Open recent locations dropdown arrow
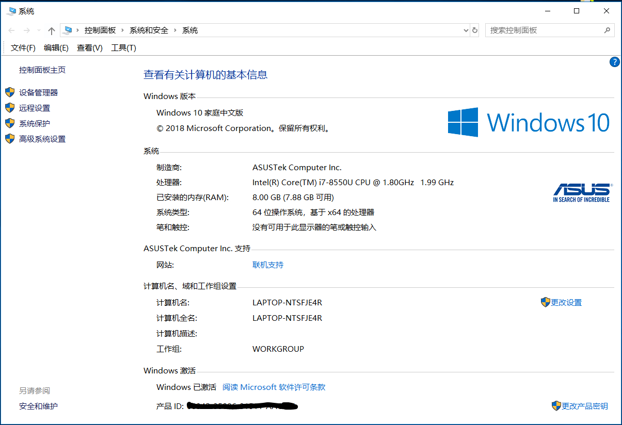The width and height of the screenshot is (622, 425). coord(39,31)
